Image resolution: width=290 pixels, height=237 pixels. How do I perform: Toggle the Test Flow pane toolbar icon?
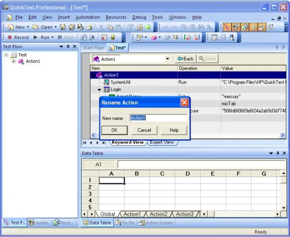[227, 27]
